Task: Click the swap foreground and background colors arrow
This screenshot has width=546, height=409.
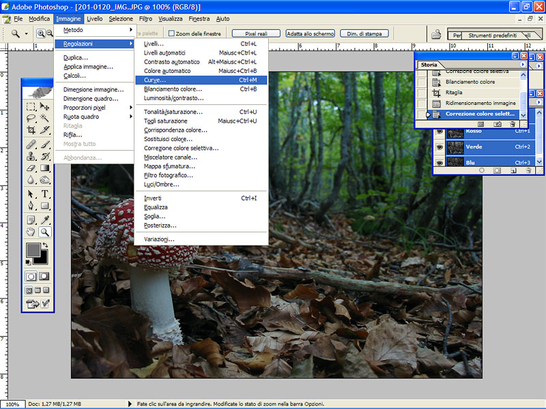Action: click(x=45, y=245)
